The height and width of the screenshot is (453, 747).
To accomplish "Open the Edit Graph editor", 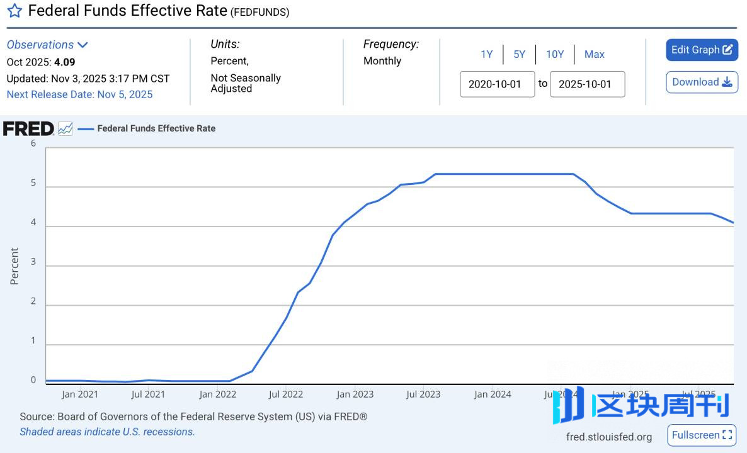I will [x=702, y=50].
